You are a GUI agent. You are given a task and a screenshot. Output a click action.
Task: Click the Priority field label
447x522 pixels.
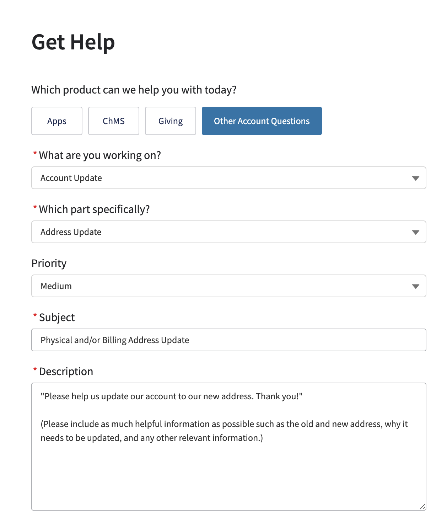coord(49,263)
